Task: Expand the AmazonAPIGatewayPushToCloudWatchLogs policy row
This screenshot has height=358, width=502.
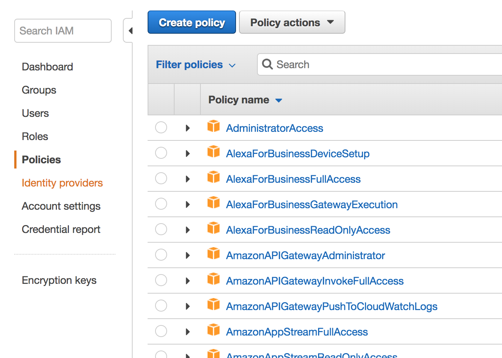Action: pos(188,306)
